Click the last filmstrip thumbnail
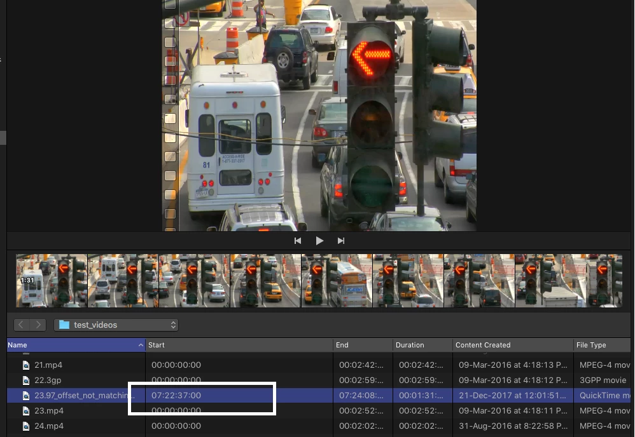635x437 pixels. pyautogui.click(x=604, y=281)
